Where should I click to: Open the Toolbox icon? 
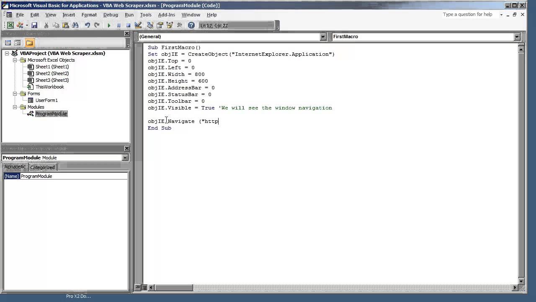(x=179, y=25)
